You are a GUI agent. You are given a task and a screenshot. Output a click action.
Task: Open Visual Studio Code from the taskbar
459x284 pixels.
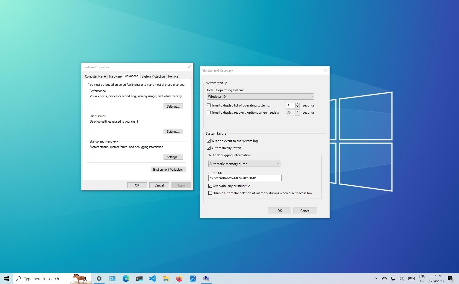(152, 278)
